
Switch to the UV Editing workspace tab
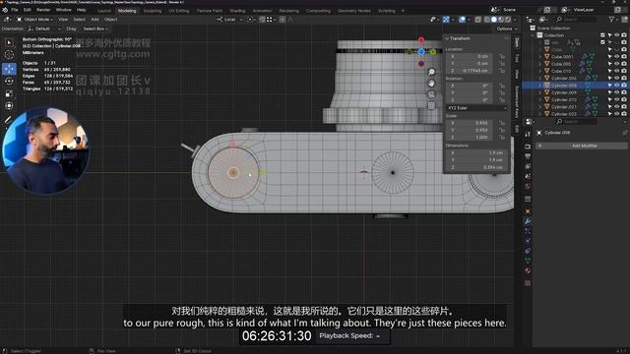[x=179, y=11]
